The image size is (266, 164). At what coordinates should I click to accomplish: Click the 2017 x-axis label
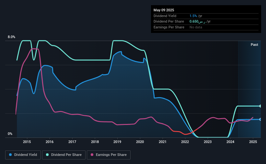(72, 142)
